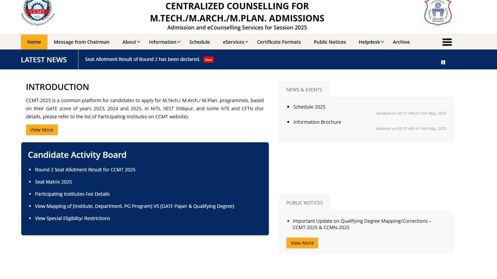497x279 pixels.
Task: Switch to the Home tab
Action: pyautogui.click(x=34, y=42)
